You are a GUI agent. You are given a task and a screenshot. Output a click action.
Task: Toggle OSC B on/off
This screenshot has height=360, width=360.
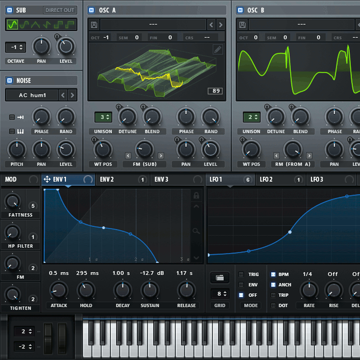pos(240,10)
